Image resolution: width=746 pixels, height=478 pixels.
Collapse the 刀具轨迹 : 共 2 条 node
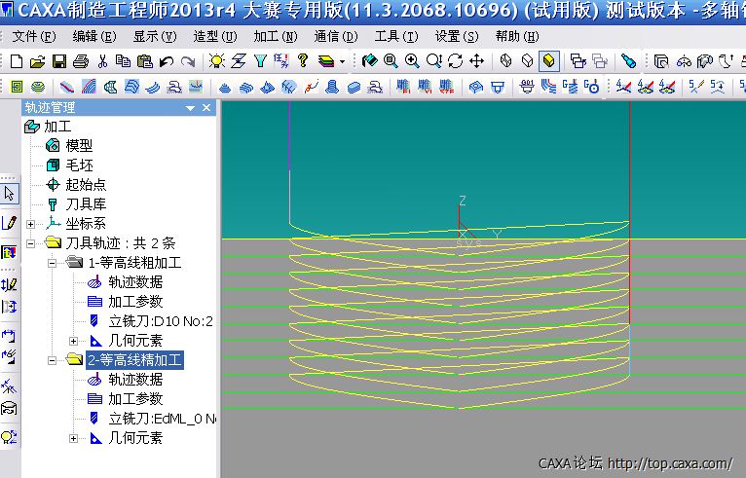[x=31, y=243]
